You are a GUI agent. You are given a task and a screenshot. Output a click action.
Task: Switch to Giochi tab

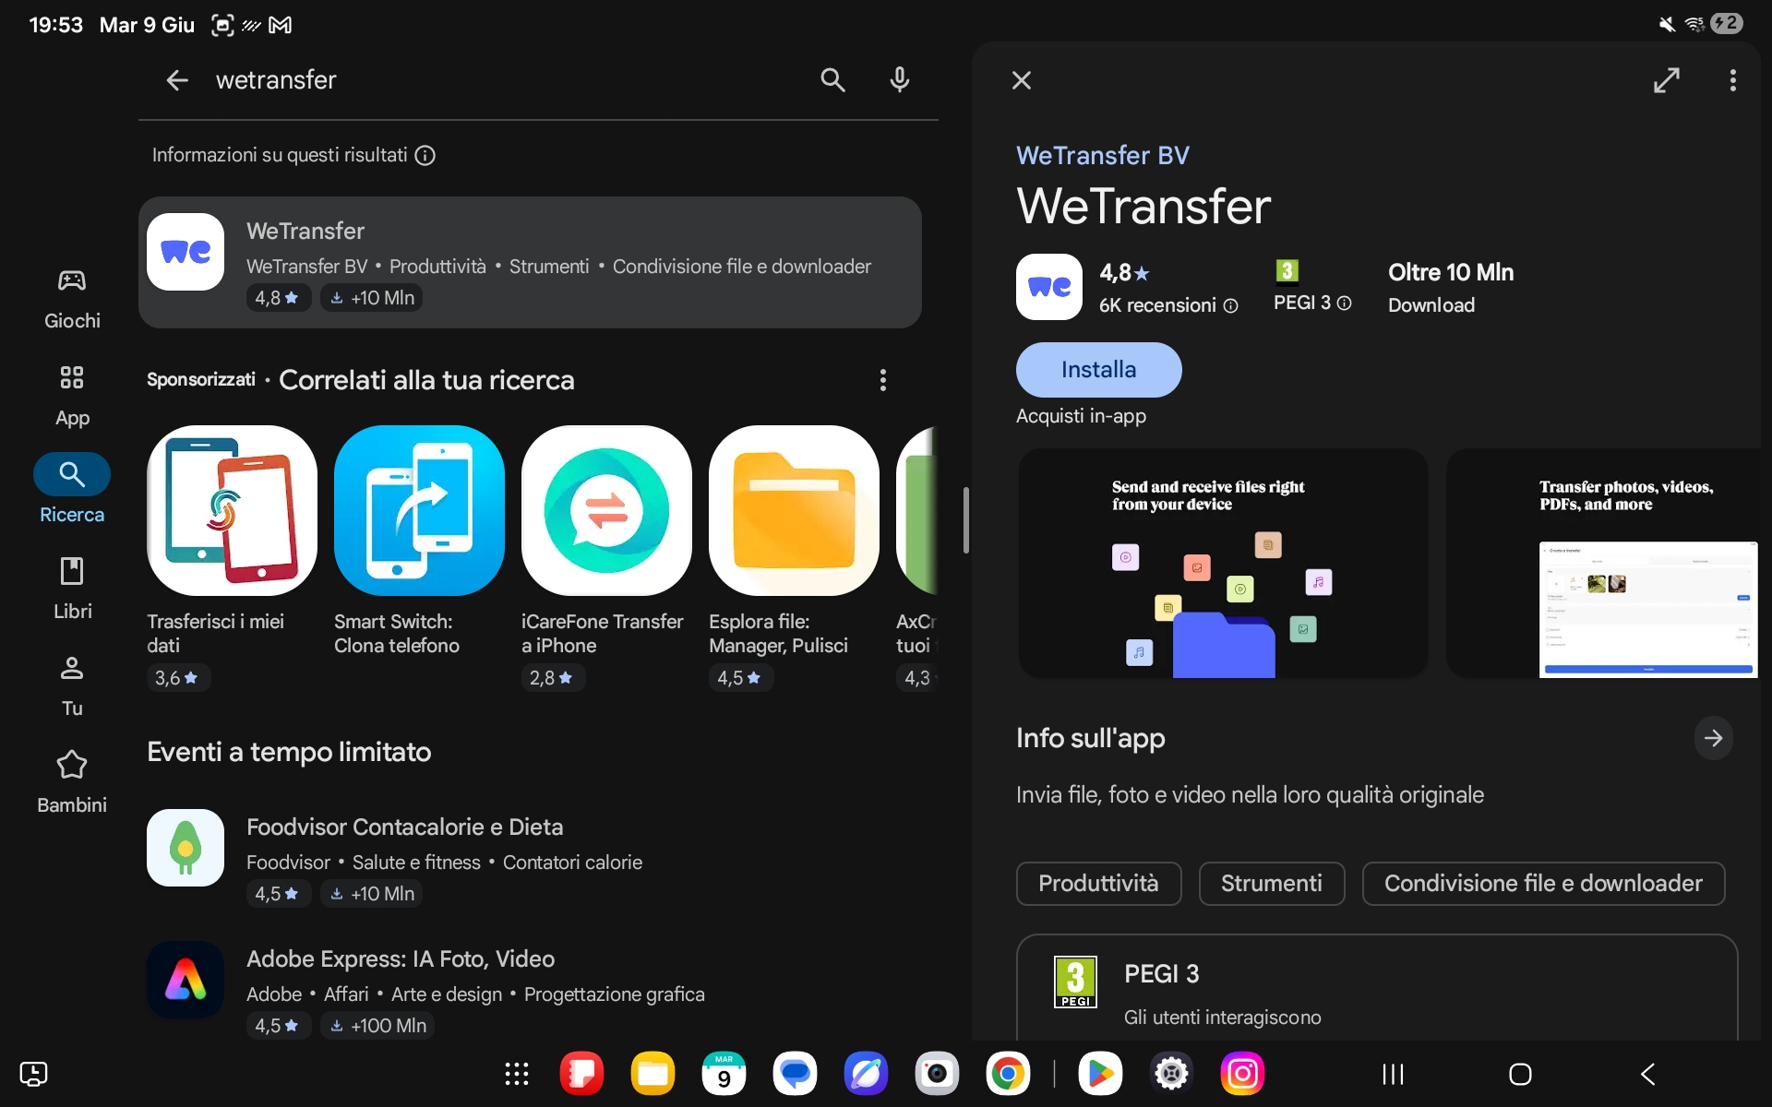[72, 299]
